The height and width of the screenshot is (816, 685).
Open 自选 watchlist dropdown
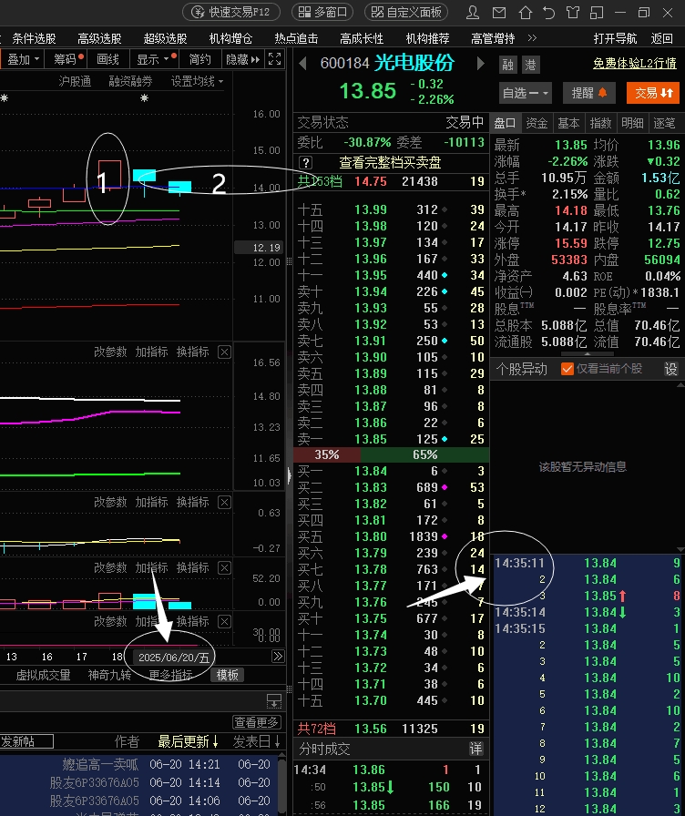[526, 93]
